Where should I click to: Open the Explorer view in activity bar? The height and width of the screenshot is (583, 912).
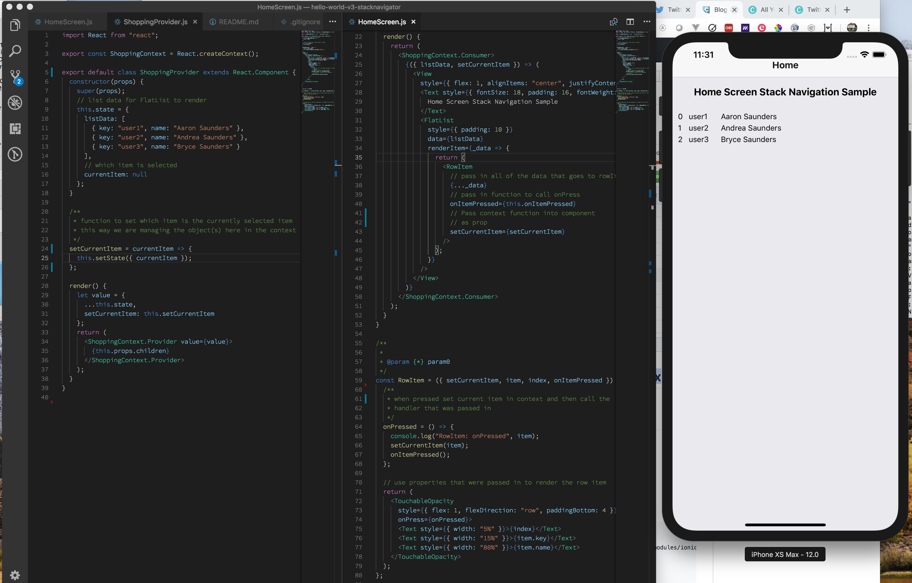pyautogui.click(x=15, y=25)
